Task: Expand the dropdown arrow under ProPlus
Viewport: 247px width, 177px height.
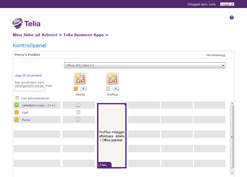Action: (116, 88)
